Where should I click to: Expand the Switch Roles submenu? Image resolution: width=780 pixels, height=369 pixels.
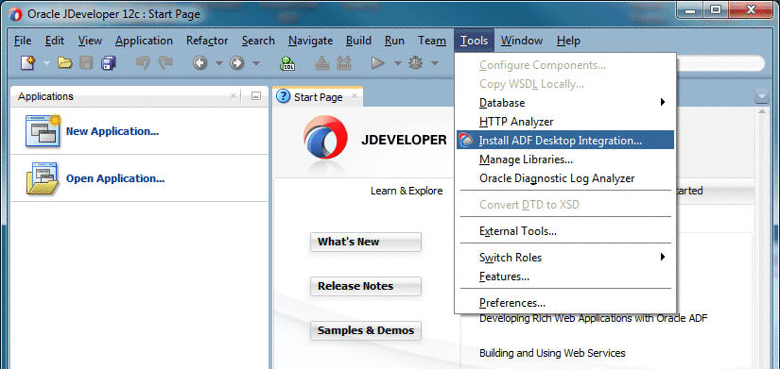564,258
